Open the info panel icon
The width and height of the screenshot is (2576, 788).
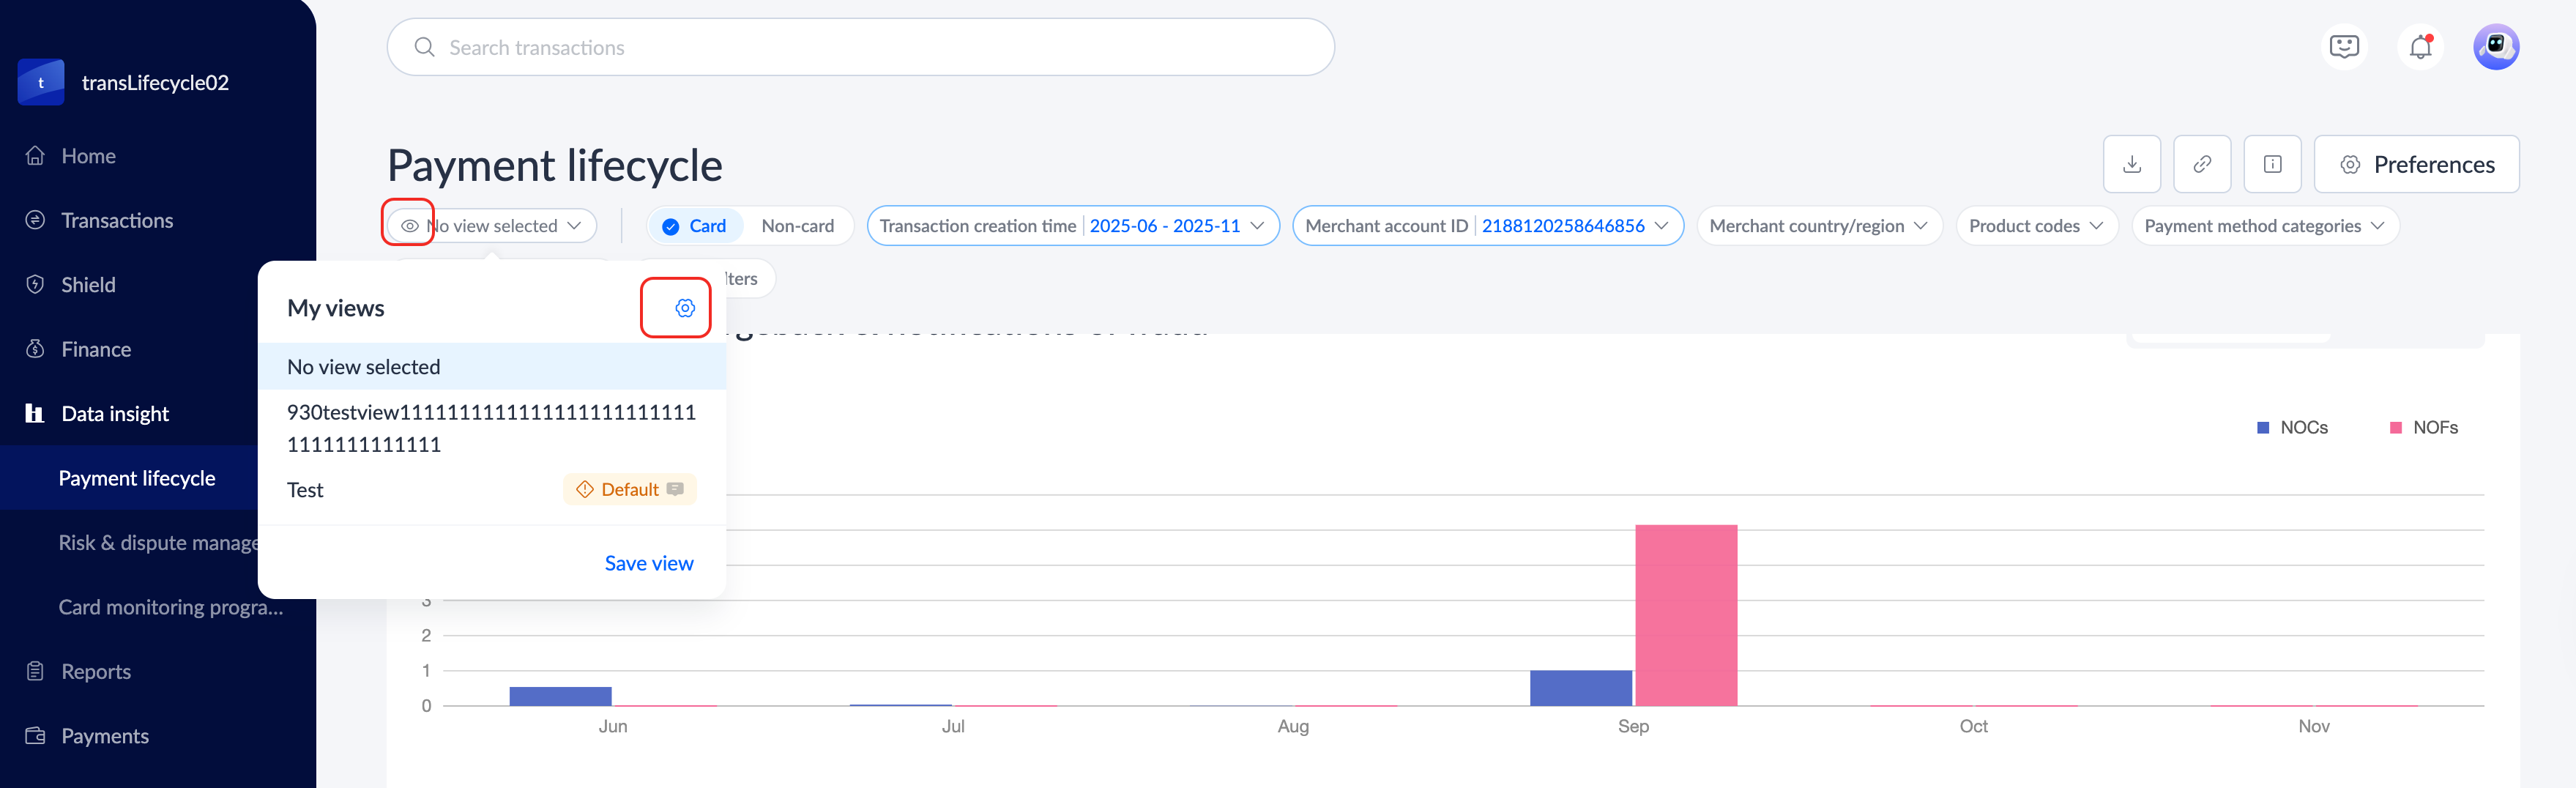[2272, 164]
